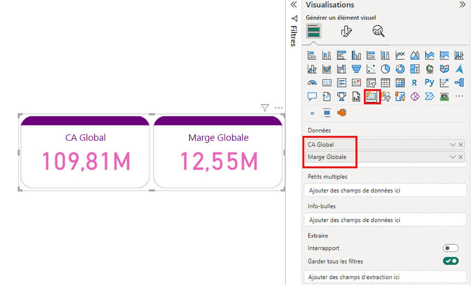Image resolution: width=471 pixels, height=285 pixels.
Task: Select the Key influencers visual
Action: pyautogui.click(x=444, y=83)
